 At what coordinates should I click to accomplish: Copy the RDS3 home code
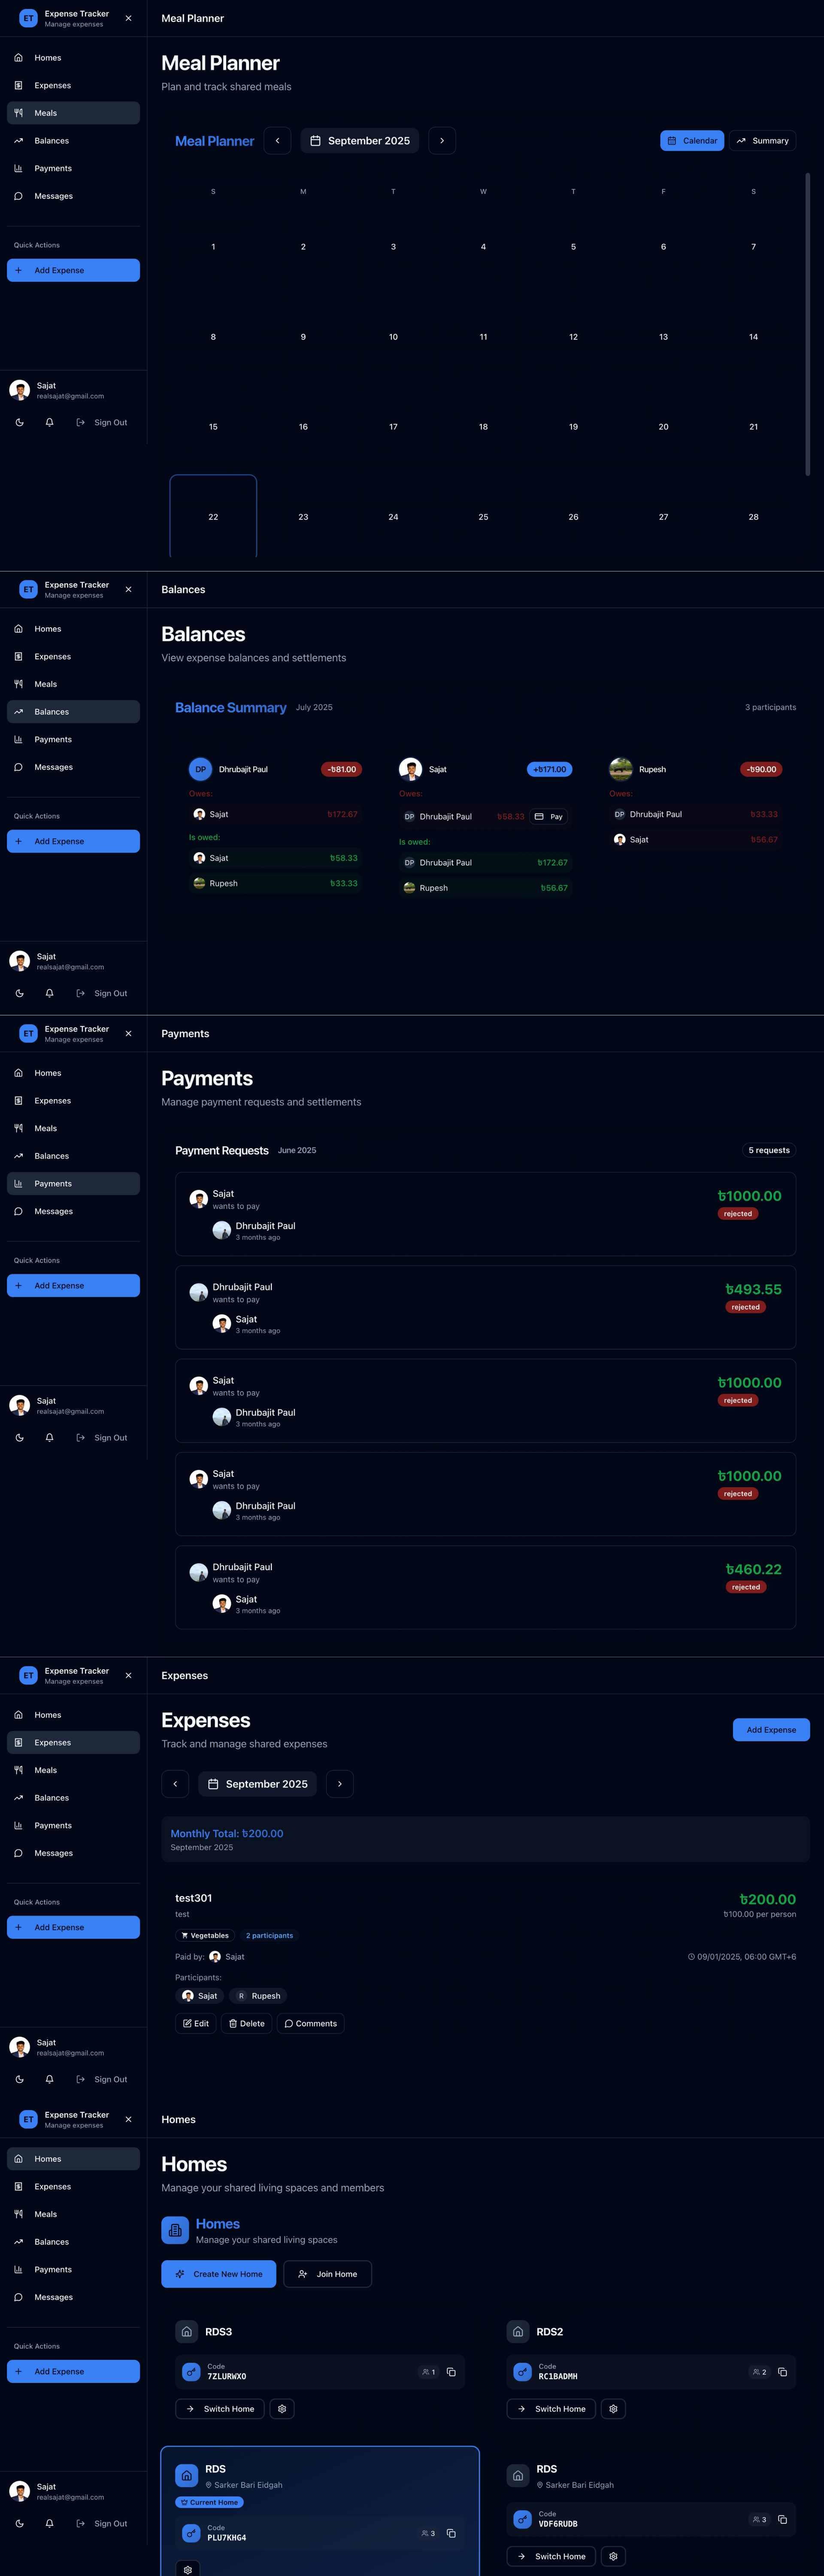451,2371
